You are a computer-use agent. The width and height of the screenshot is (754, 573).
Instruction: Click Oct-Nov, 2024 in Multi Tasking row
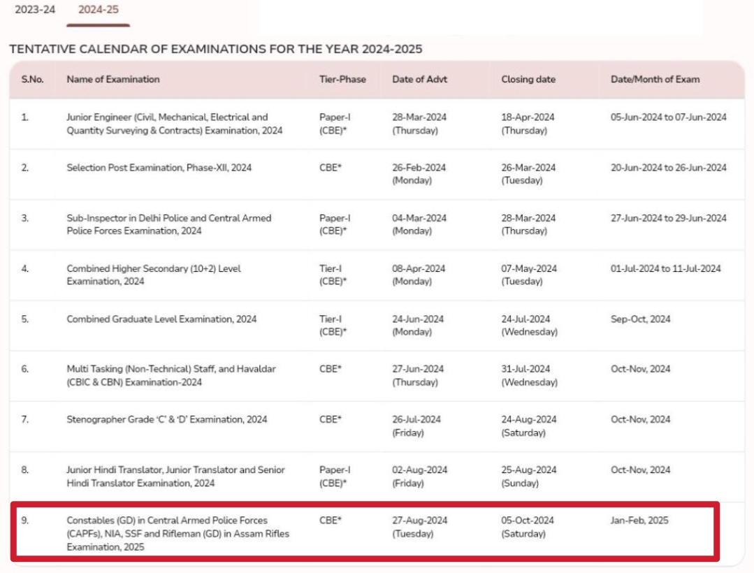640,369
